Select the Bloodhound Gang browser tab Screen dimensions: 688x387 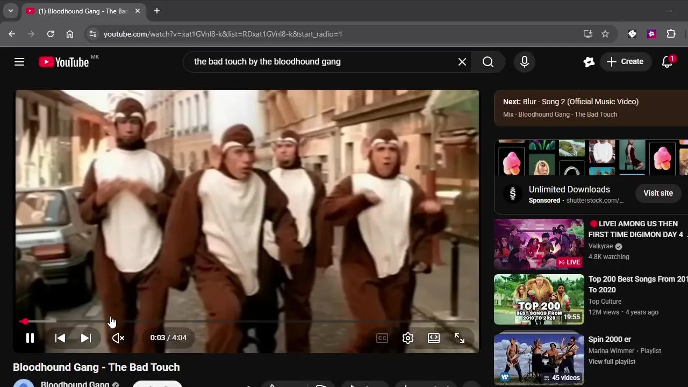pos(83,11)
